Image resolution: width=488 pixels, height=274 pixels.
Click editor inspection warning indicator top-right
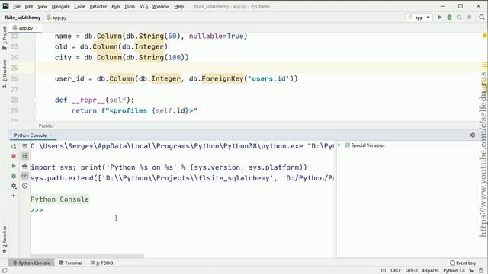[x=485, y=36]
